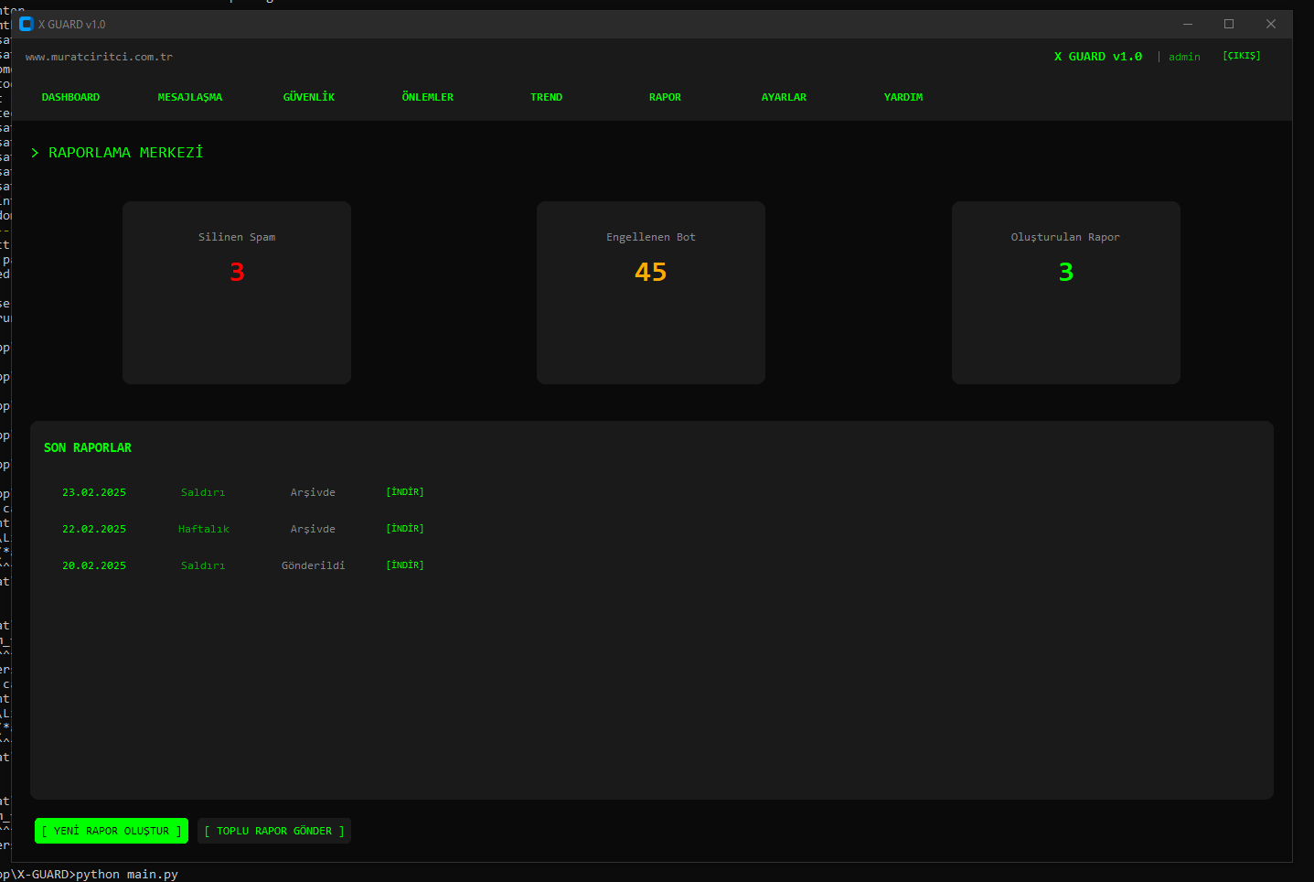Click the Engellenen Bot stat card
Screen dimensions: 1314x882
coord(651,293)
